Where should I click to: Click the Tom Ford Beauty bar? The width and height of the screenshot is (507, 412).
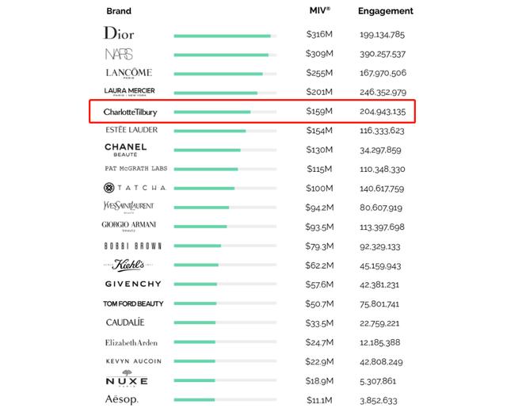pos(196,304)
